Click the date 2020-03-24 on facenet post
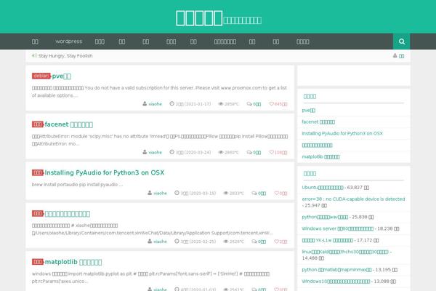The height and width of the screenshot is (291, 436). tap(197, 152)
